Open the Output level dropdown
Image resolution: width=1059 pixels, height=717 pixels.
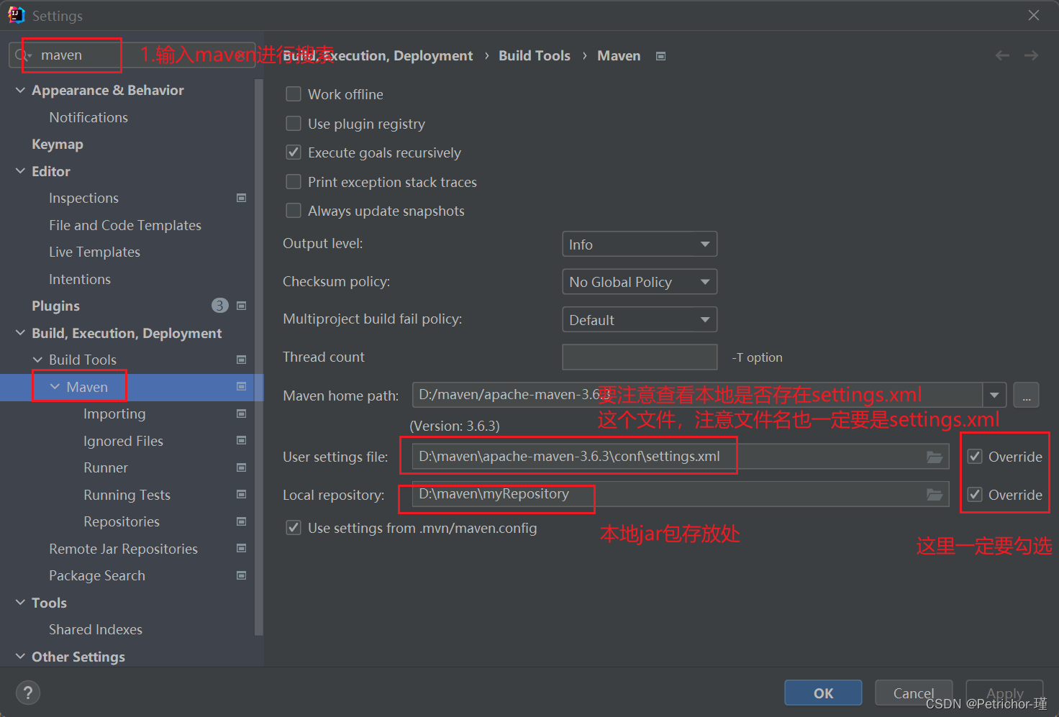tap(640, 245)
